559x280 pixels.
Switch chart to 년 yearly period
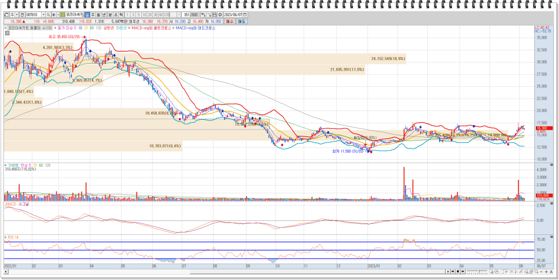point(104,14)
